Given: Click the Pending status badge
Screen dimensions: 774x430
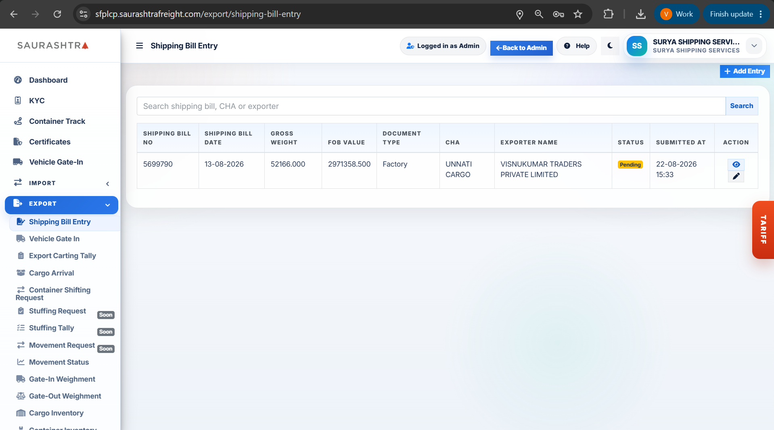Looking at the screenshot, I should tap(630, 165).
